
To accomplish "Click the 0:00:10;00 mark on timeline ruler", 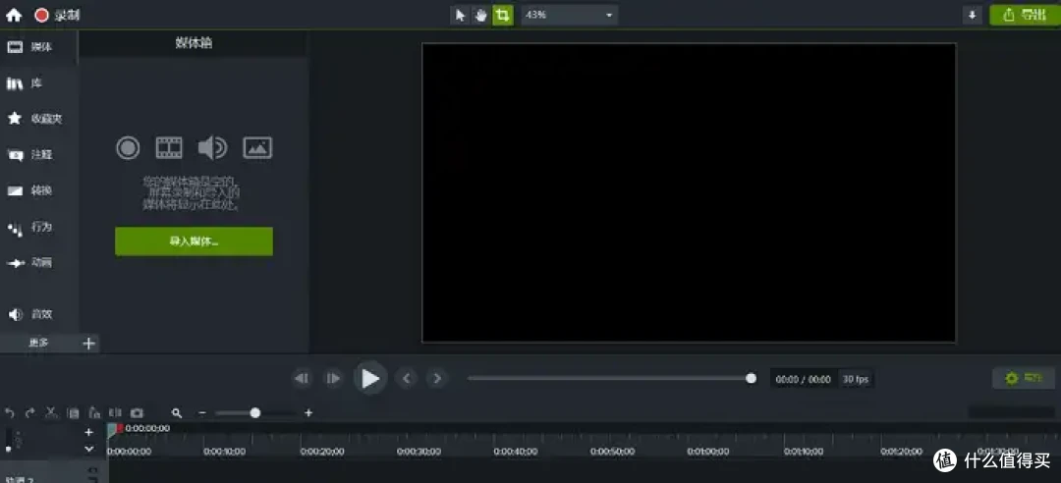I will (x=225, y=452).
